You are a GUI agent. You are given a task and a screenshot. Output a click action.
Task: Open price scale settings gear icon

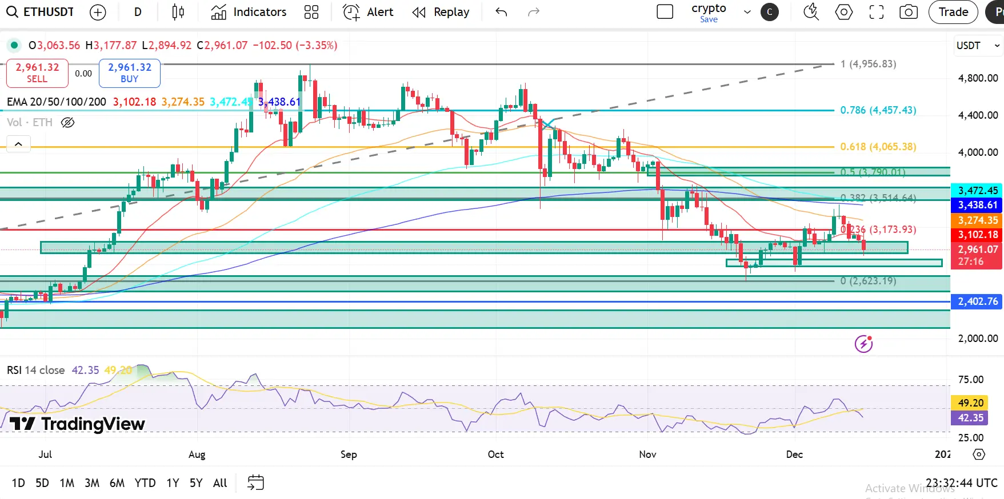pos(979,454)
